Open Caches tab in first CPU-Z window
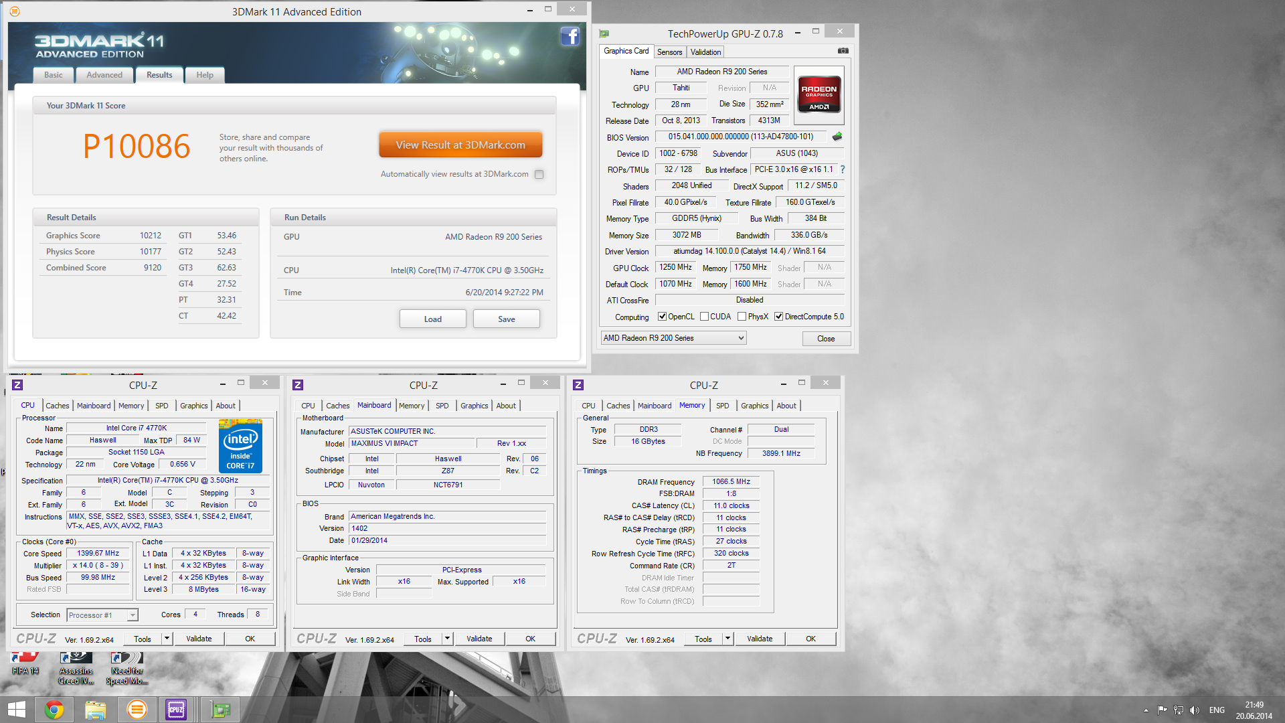Screen dimensions: 1285x723 [57, 406]
